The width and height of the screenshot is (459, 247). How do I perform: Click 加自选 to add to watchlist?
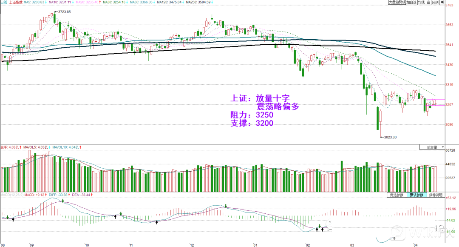[411, 3]
